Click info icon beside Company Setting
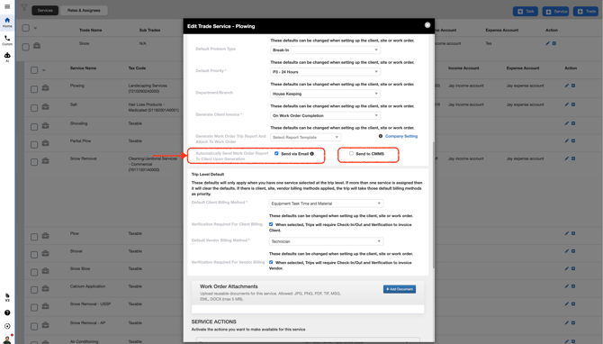The height and width of the screenshot is (344, 603). point(381,136)
